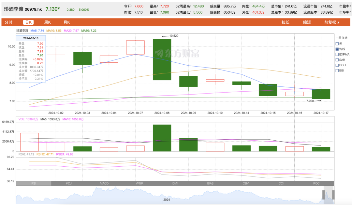Image resolution: width=352 pixels, height=205 pixels.
Task: Select the OBV sub-indicator tab
Action: tap(246, 183)
